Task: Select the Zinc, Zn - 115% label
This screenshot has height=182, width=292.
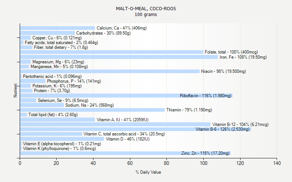Action: coord(205,153)
